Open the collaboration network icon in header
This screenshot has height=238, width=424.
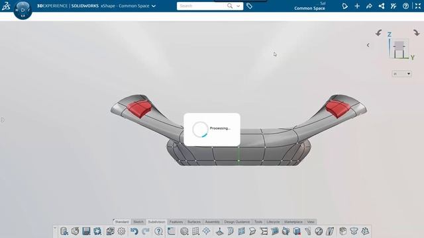coord(382,6)
